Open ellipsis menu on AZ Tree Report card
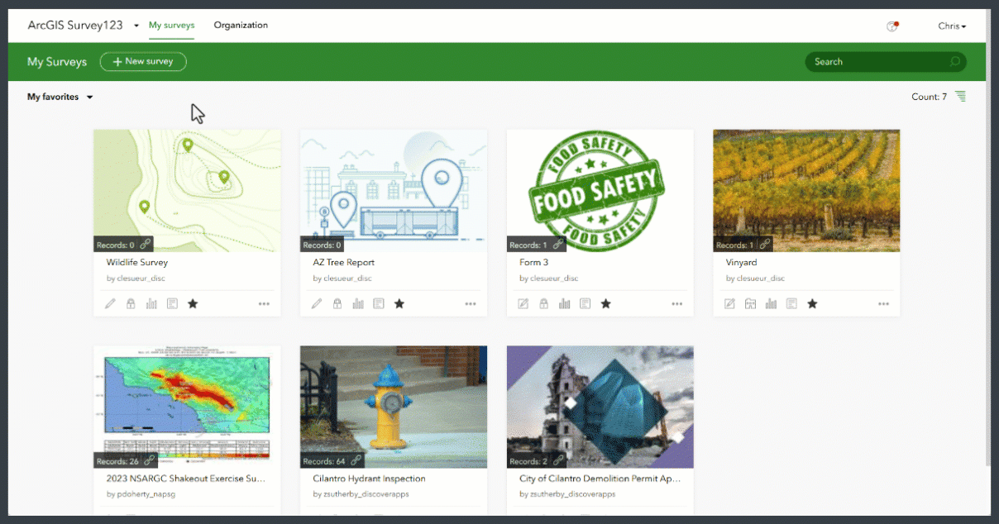999x524 pixels. [471, 304]
